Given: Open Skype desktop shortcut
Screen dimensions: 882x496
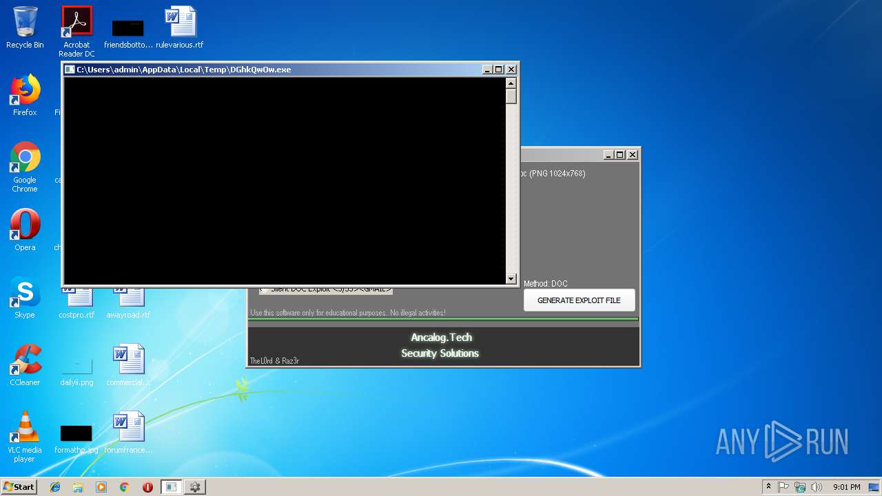Looking at the screenshot, I should 25,298.
